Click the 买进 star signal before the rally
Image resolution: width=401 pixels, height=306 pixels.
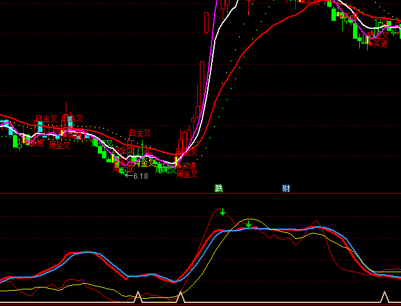(x=186, y=166)
